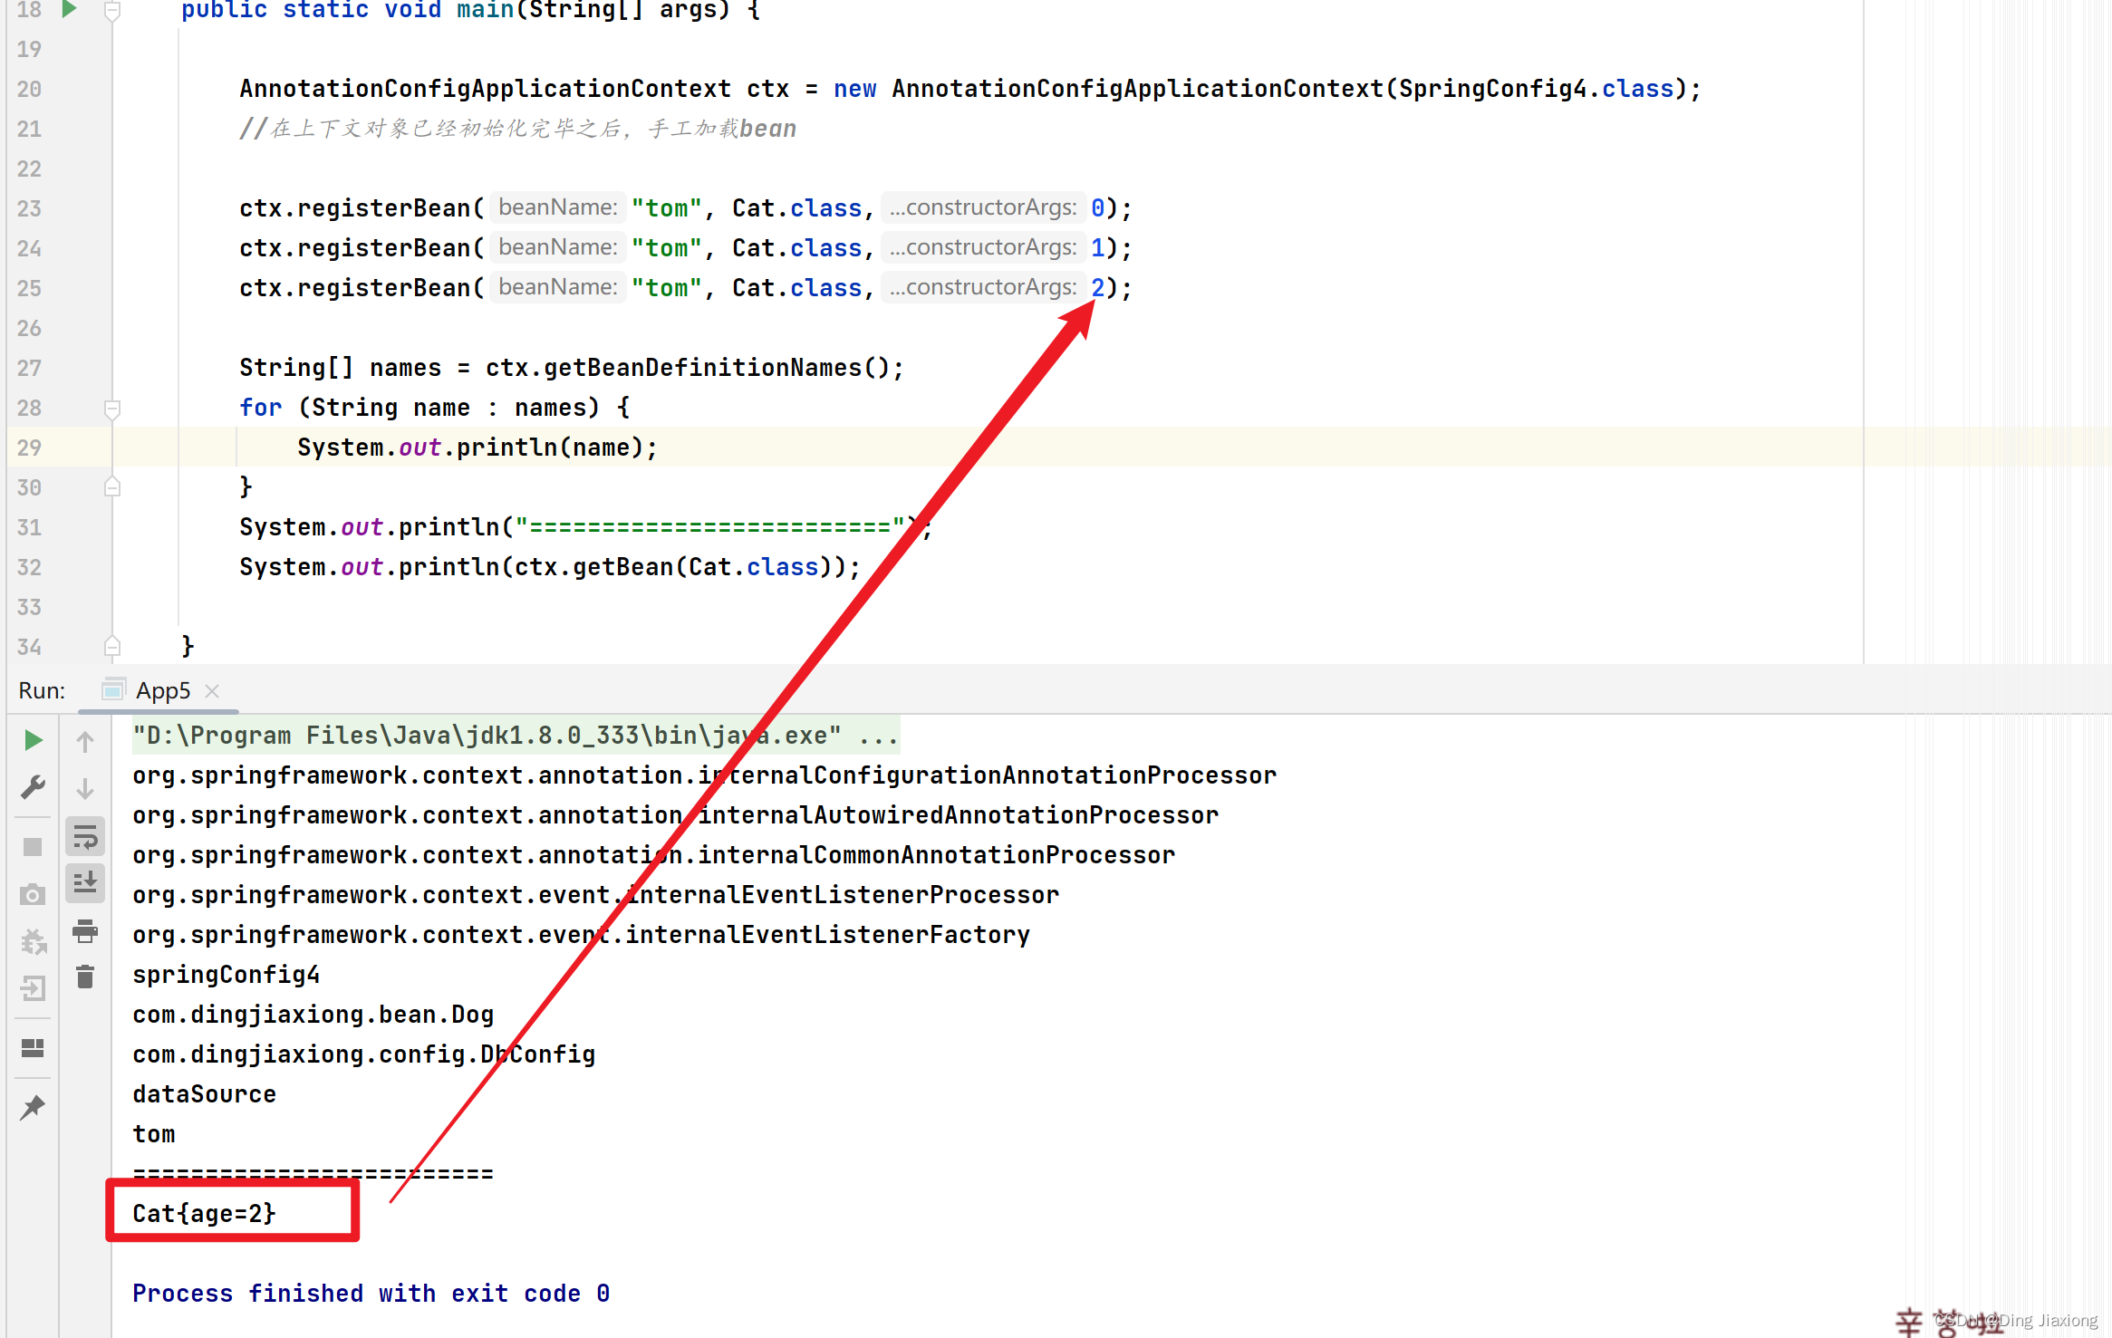The height and width of the screenshot is (1338, 2112).
Task: Collapse the for loop fold marker line 28
Action: [112, 409]
